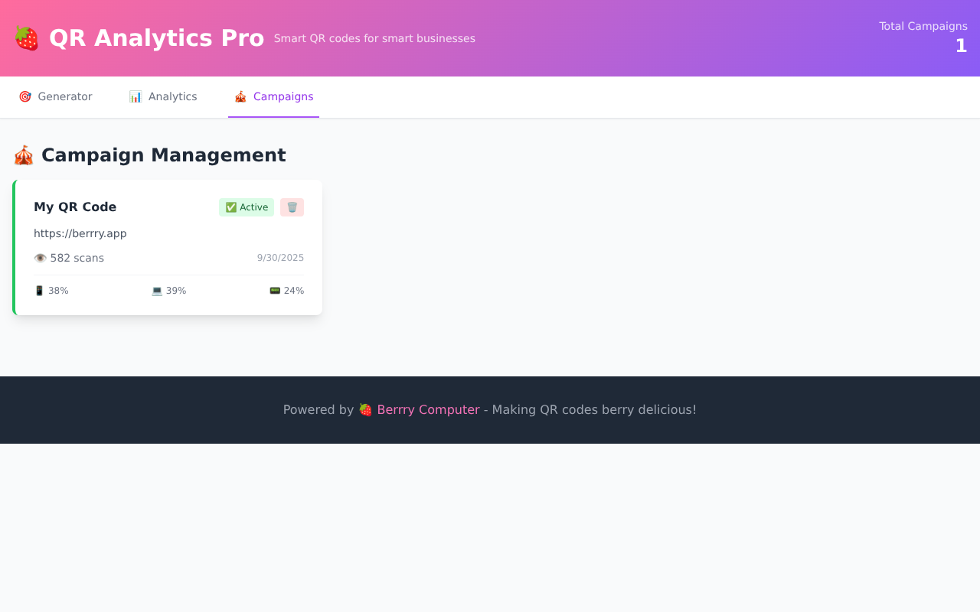Open the Berrry Computer footer link
This screenshot has height=612, width=980.
(428, 409)
